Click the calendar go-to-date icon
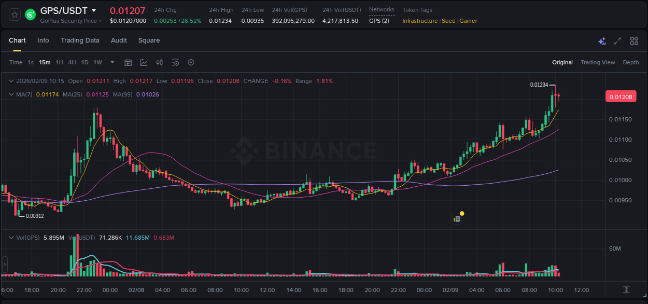 (128, 62)
